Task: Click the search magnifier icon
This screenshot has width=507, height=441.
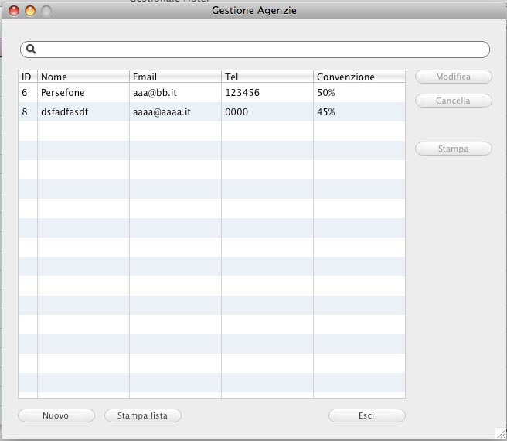Action: coord(31,49)
